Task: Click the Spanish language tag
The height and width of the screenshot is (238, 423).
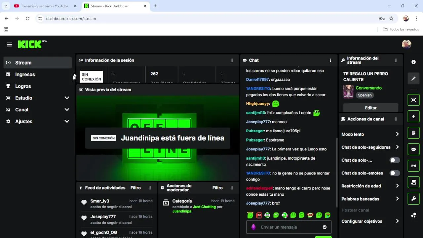Action: [x=365, y=95]
